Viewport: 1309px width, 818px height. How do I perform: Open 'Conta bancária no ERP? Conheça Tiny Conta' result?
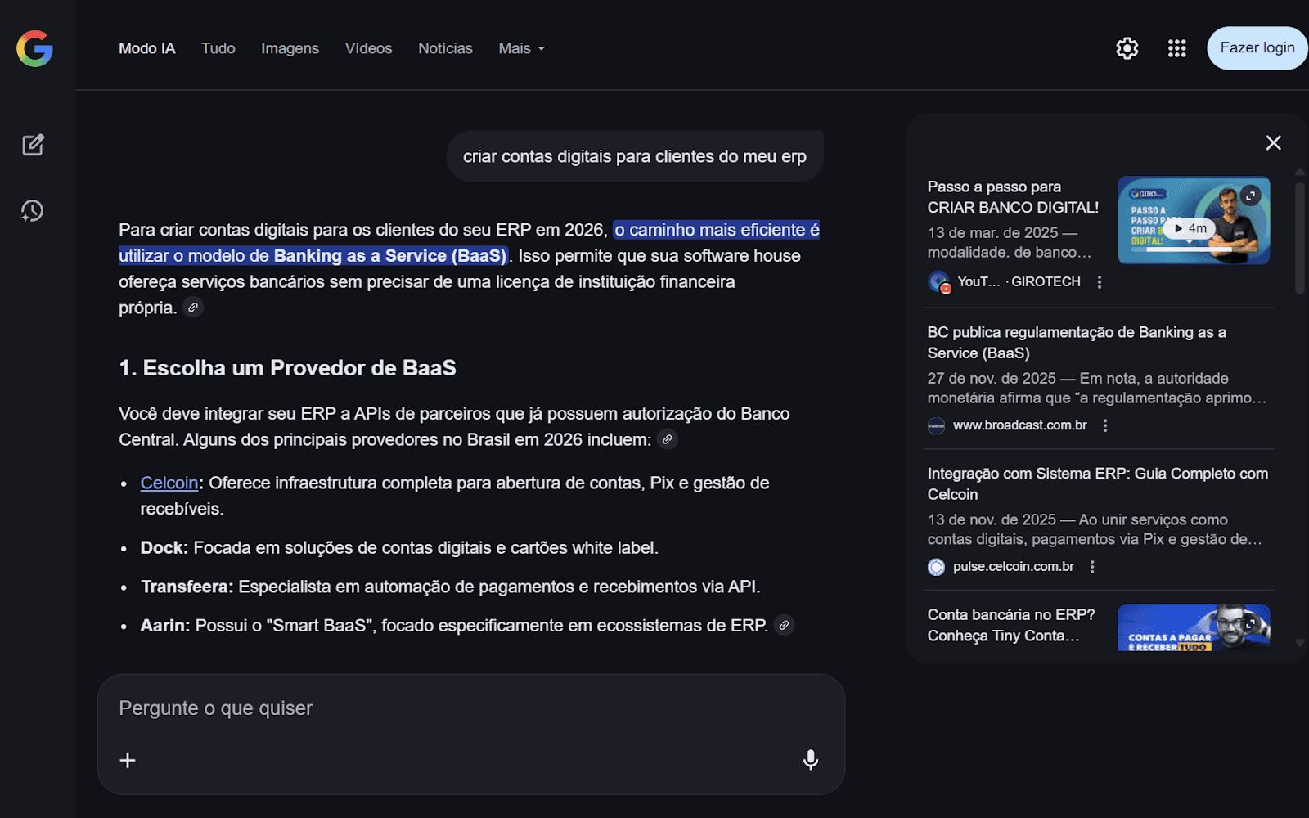(1011, 625)
